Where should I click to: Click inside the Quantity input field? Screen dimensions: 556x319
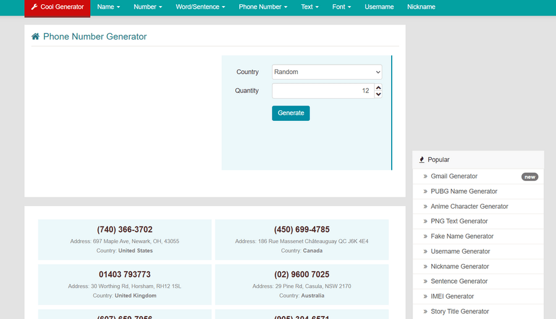tap(321, 91)
